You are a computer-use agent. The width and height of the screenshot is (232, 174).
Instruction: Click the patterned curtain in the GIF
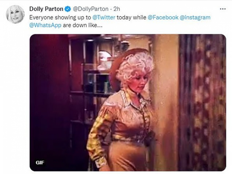click(202, 102)
